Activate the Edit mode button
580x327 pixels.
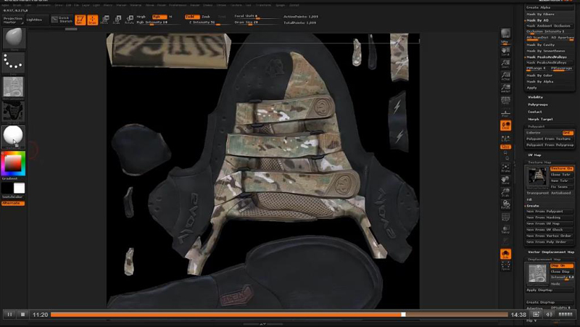click(x=80, y=20)
